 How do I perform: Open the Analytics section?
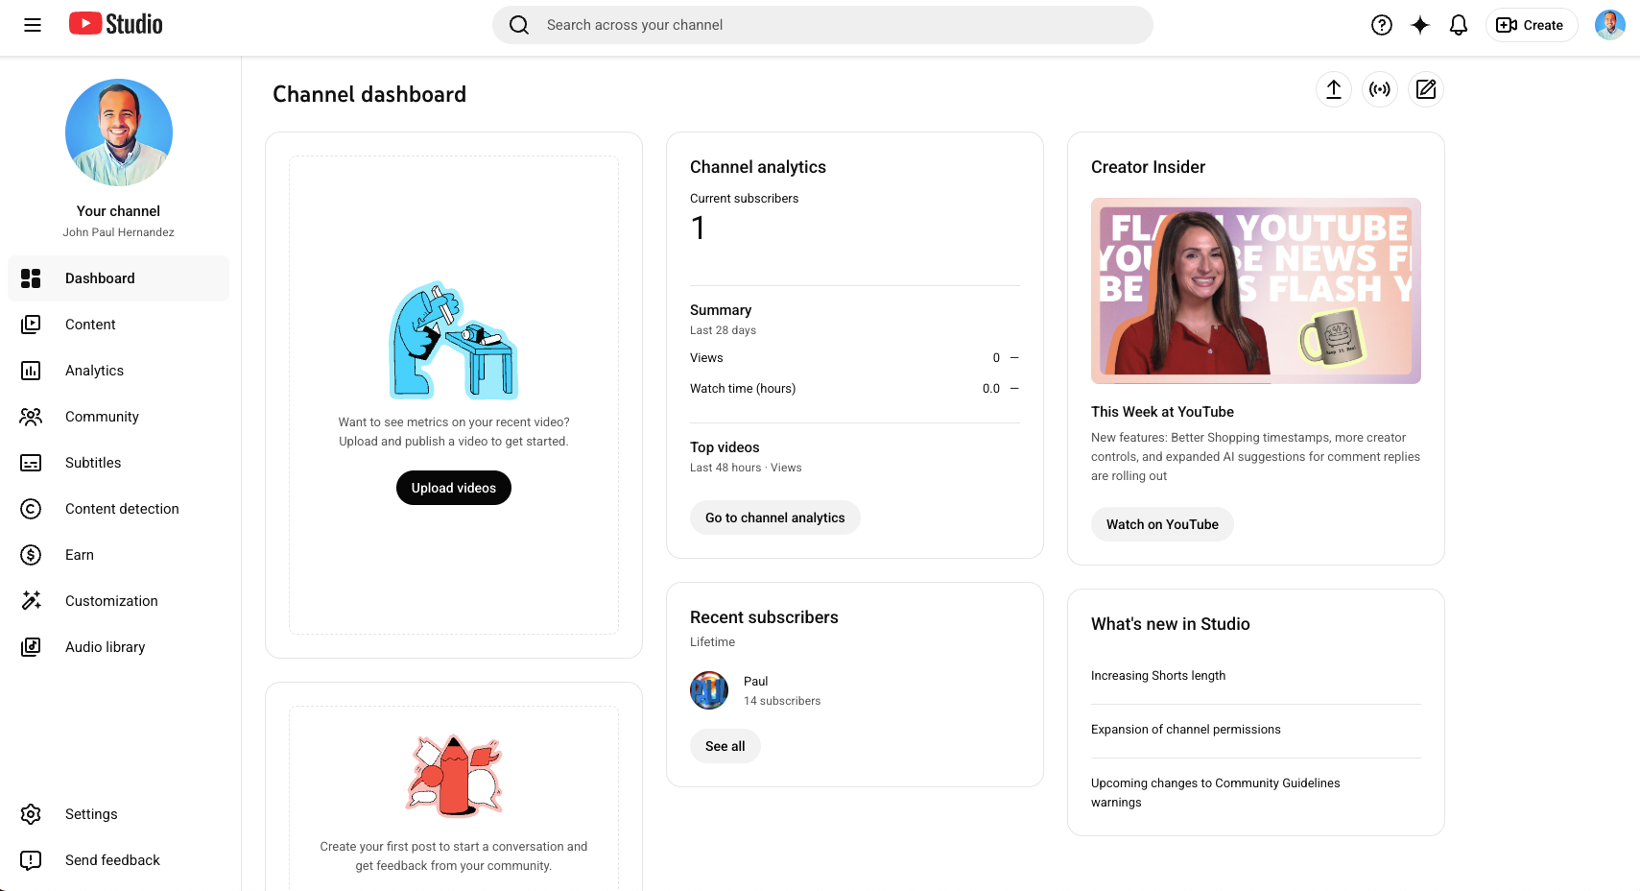(x=94, y=371)
